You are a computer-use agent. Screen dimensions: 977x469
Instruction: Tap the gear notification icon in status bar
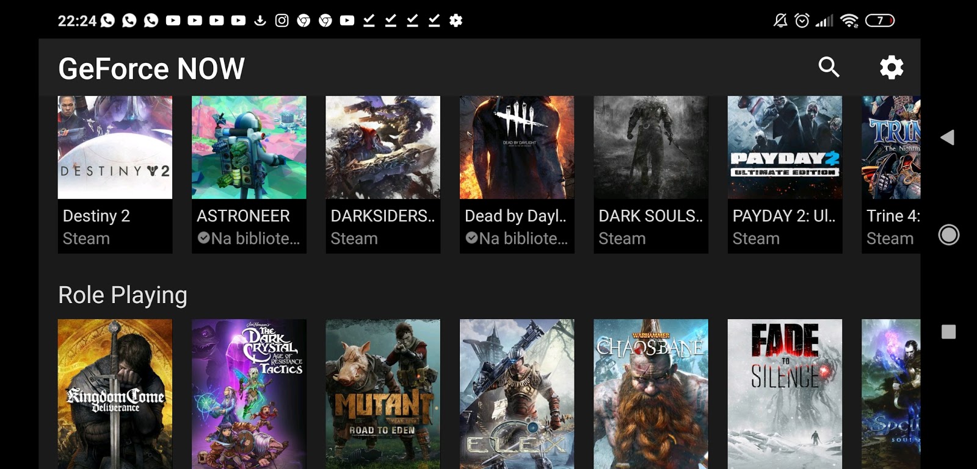click(456, 20)
